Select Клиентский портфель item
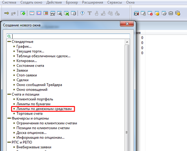The height and width of the screenshot is (151, 187). [x=35, y=99]
